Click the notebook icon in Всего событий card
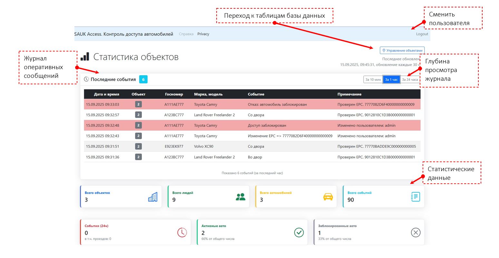The height and width of the screenshot is (258, 499). 416,197
